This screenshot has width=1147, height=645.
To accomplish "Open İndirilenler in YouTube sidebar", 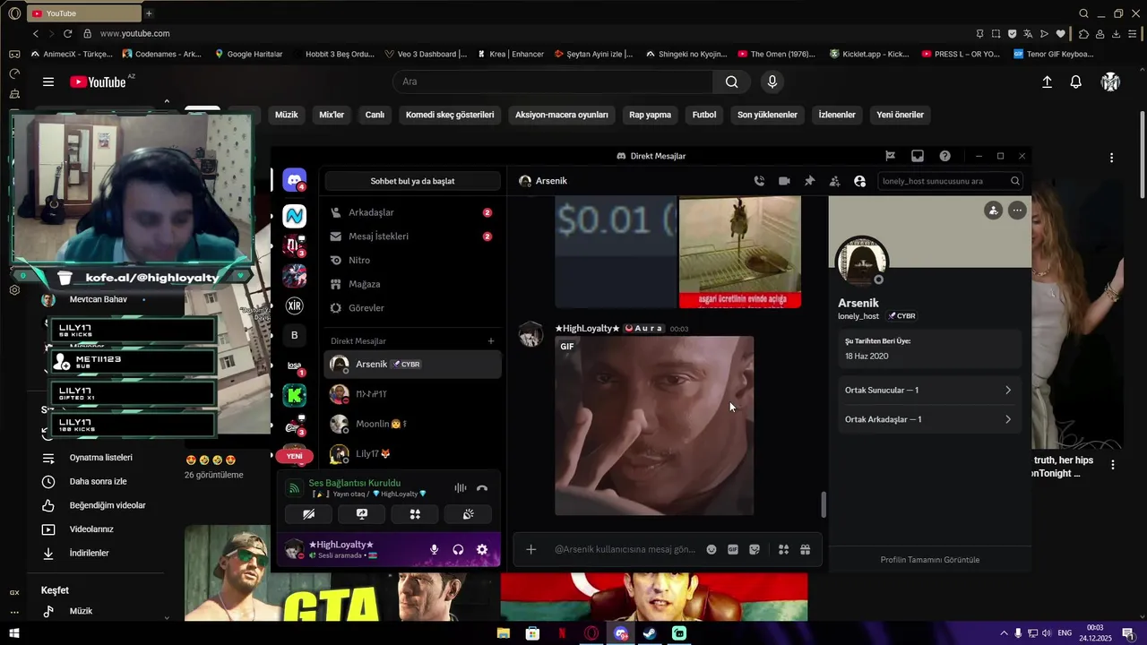I will point(89,554).
